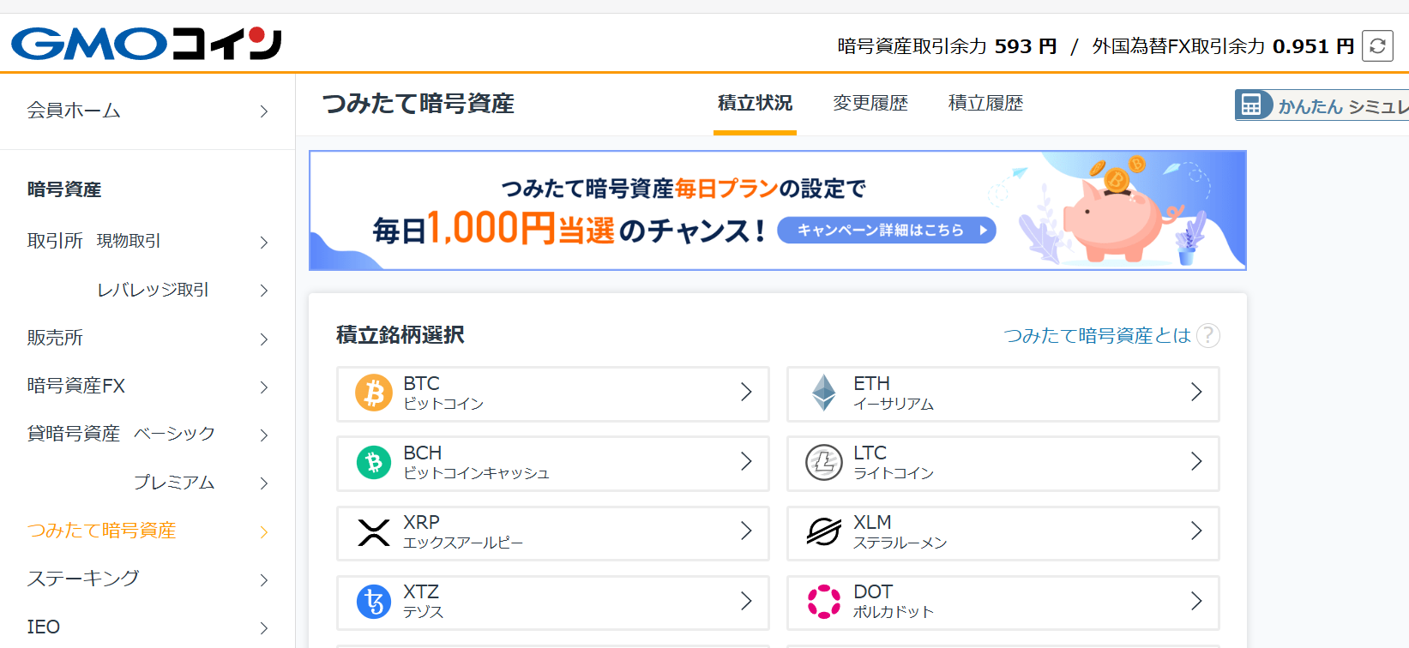
Task: Refresh balances with the reload icon
Action: click(x=1378, y=45)
